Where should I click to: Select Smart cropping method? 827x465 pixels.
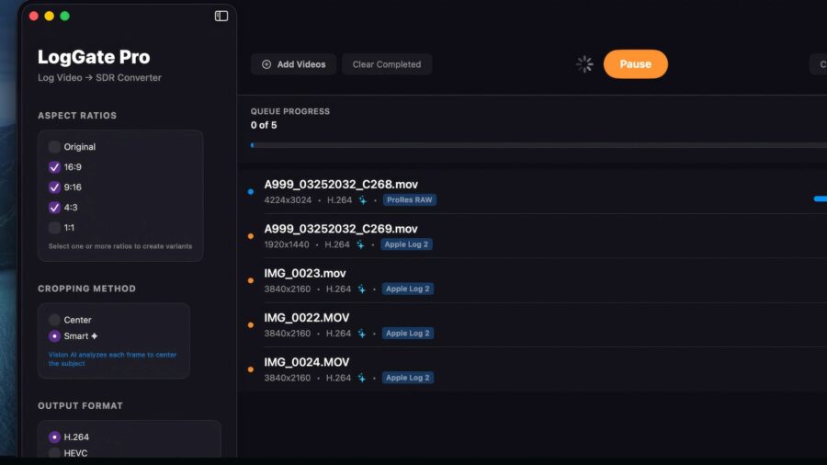click(x=54, y=335)
